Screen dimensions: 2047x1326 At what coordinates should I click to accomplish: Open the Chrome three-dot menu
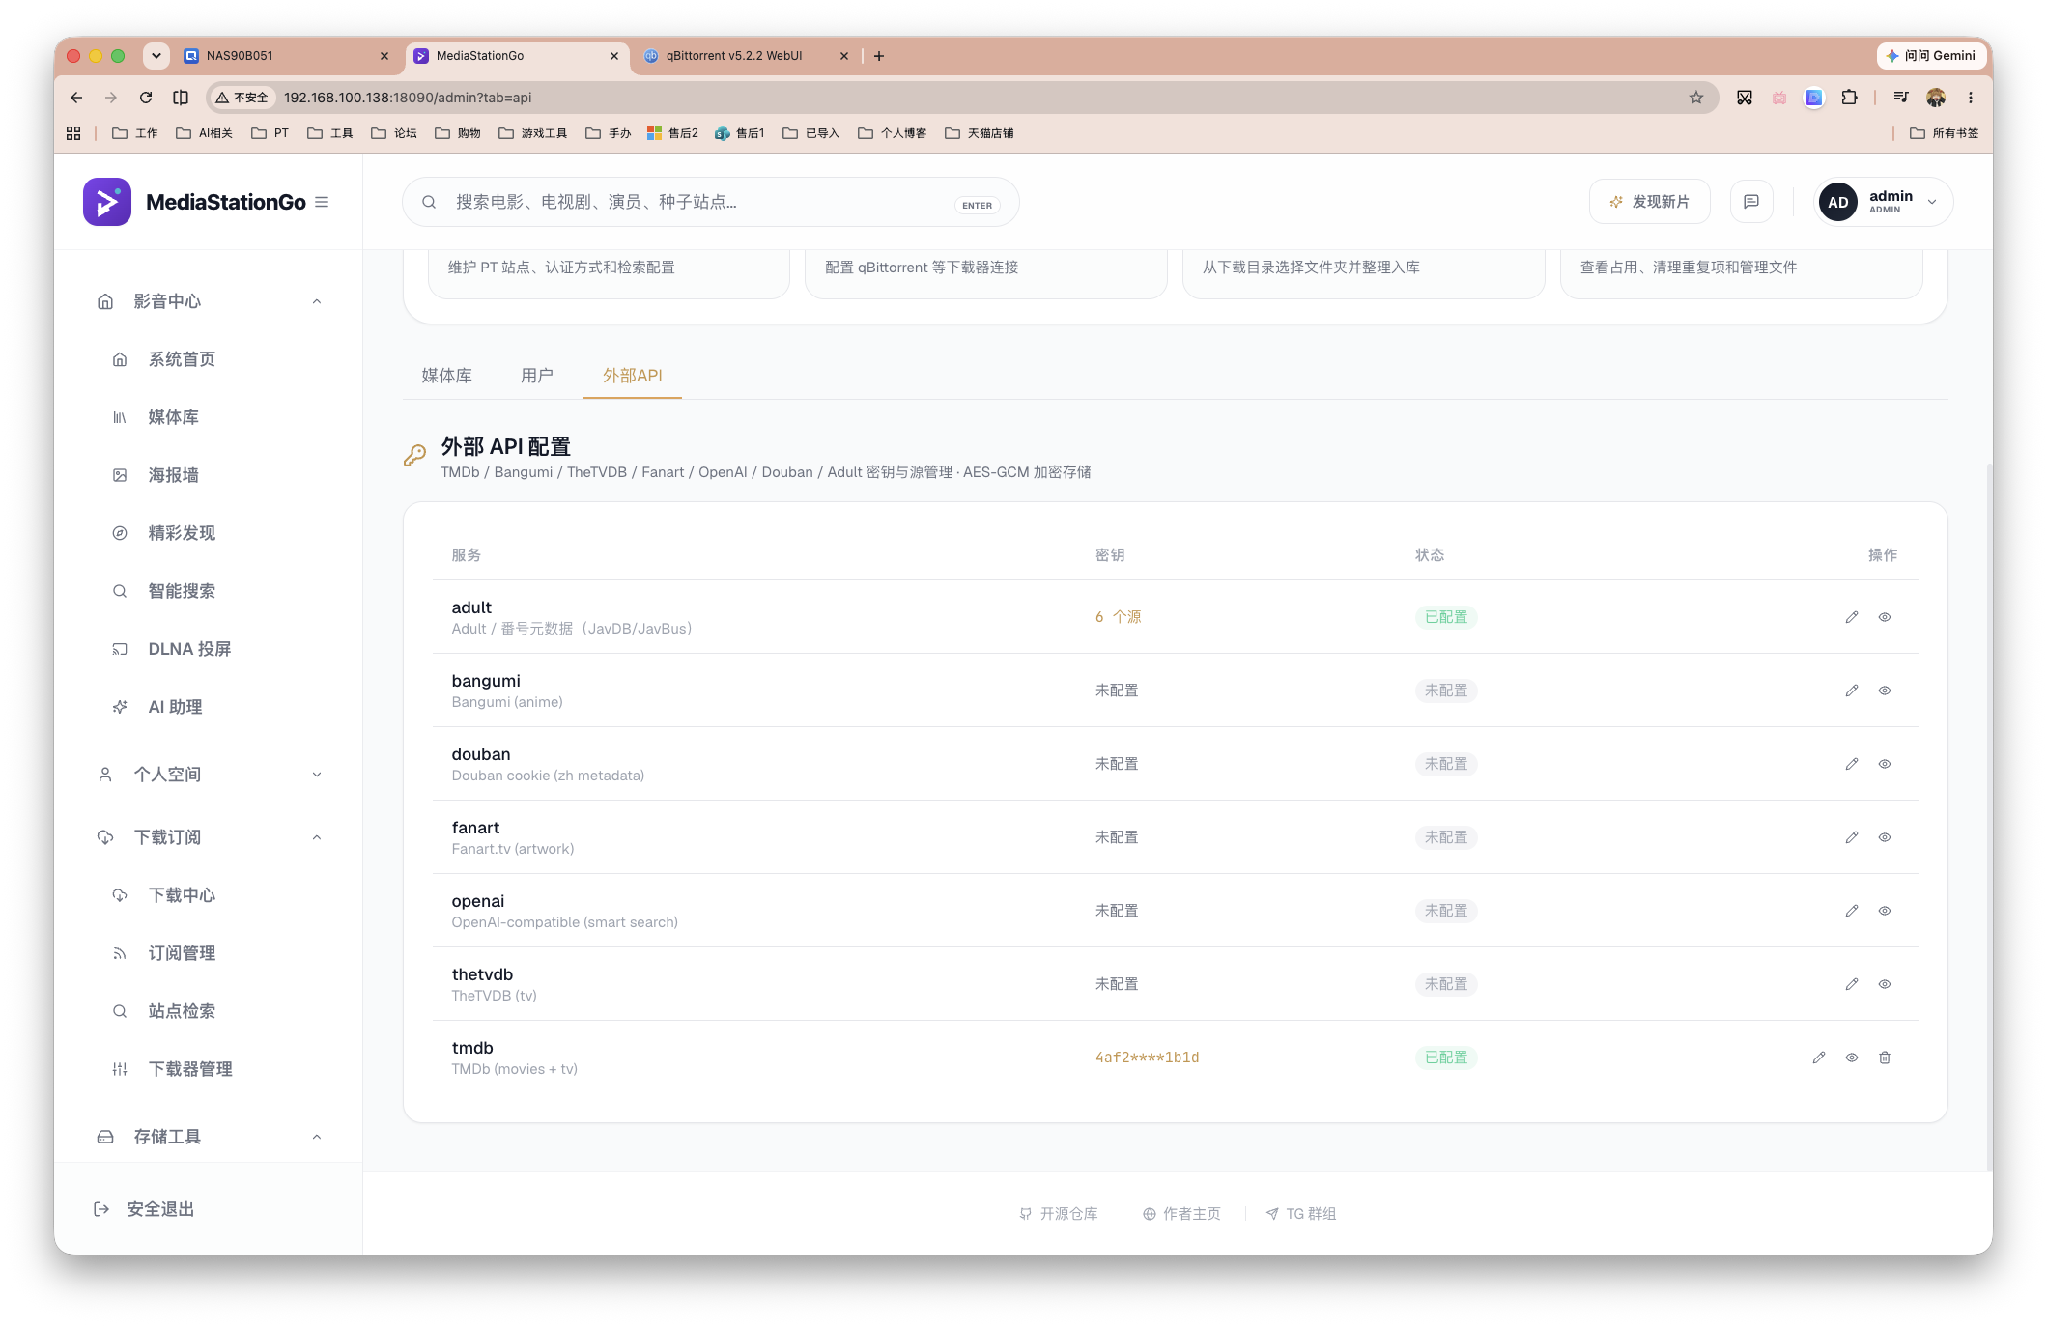pyautogui.click(x=1971, y=98)
